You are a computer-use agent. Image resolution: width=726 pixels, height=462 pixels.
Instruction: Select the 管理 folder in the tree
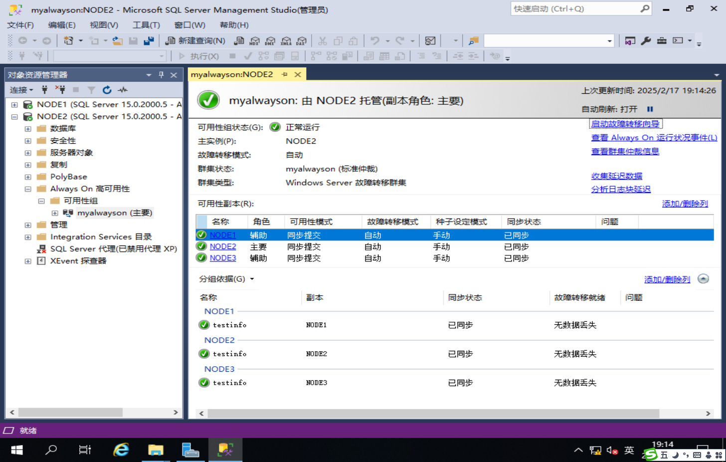pos(58,225)
